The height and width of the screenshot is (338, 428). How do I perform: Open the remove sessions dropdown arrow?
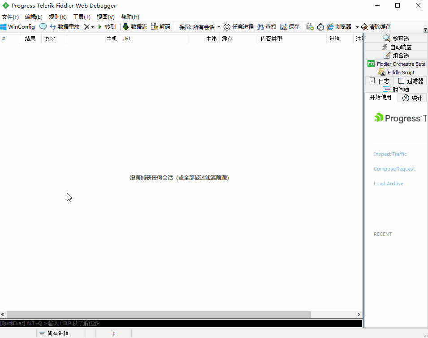tap(92, 27)
